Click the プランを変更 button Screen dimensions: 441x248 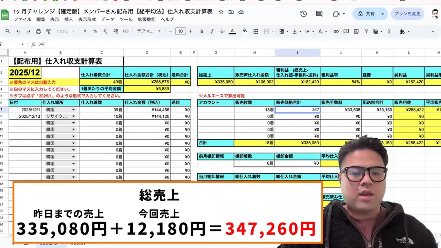coord(407,14)
